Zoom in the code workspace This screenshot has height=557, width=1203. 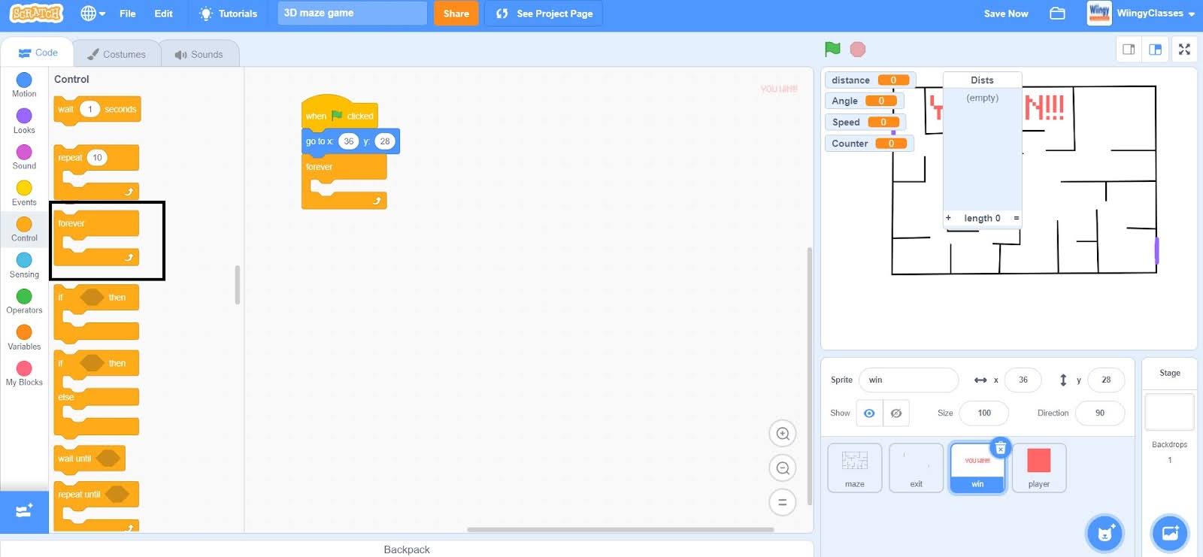coord(783,433)
